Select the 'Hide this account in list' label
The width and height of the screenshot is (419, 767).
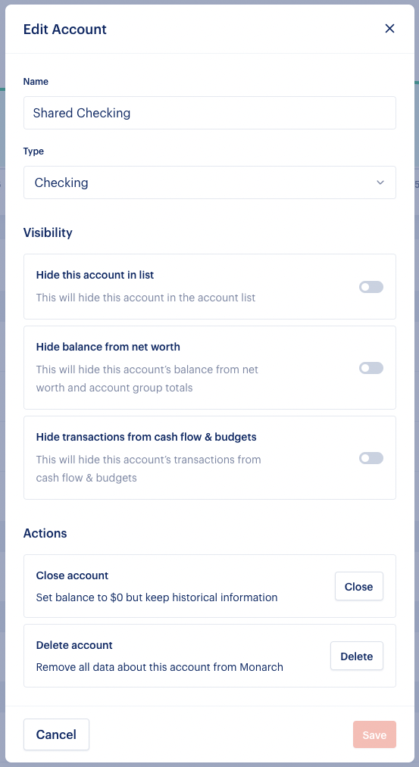coord(95,275)
